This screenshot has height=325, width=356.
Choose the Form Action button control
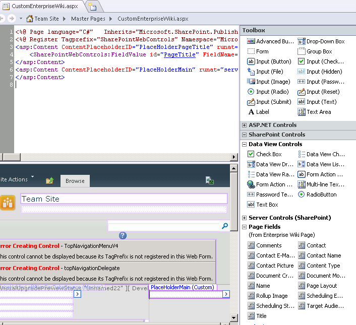point(320,174)
